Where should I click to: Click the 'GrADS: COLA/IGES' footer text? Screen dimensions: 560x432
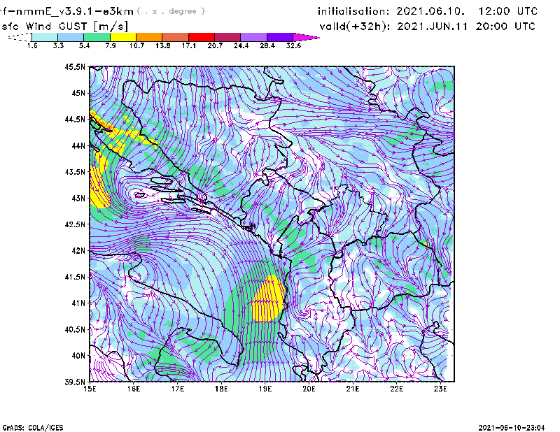tap(33, 428)
